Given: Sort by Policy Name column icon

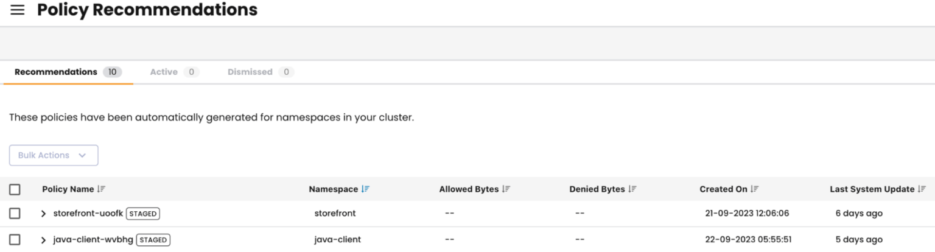Looking at the screenshot, I should tap(102, 189).
